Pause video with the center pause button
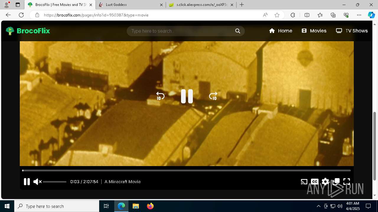The image size is (378, 212). [x=187, y=96]
